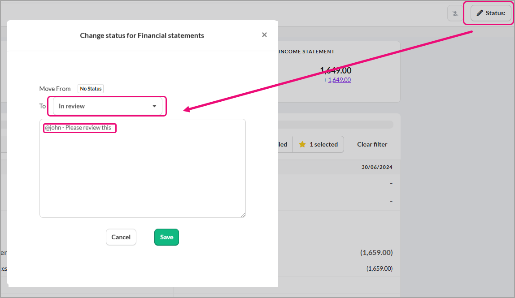Click the star 1 selected filter
Image resolution: width=515 pixels, height=298 pixels.
point(319,144)
